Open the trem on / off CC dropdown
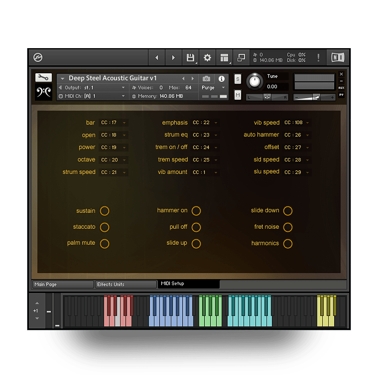378x378 pixels. tap(205, 147)
